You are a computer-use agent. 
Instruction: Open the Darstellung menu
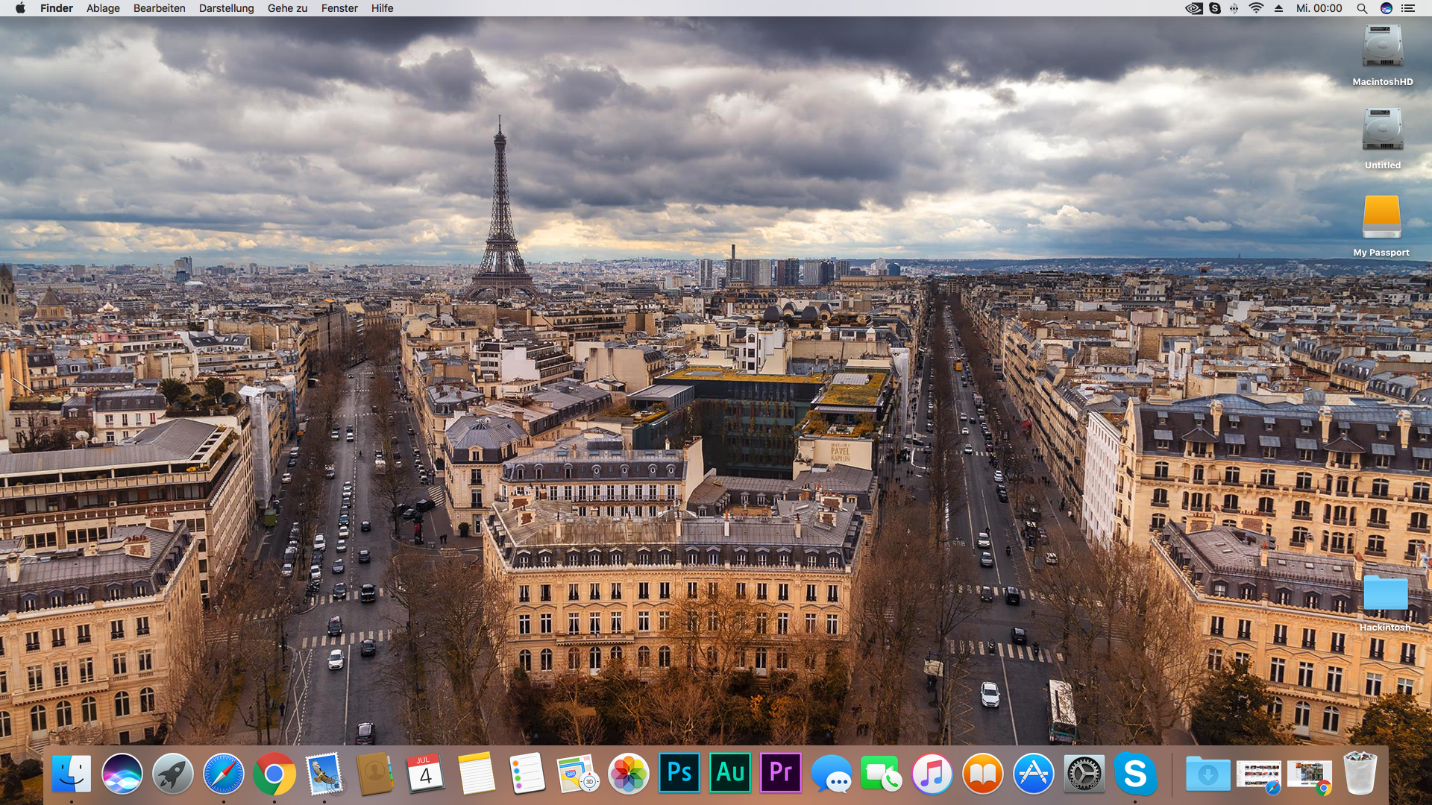pyautogui.click(x=226, y=8)
